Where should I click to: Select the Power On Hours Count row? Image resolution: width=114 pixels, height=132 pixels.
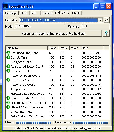pos(57,76)
